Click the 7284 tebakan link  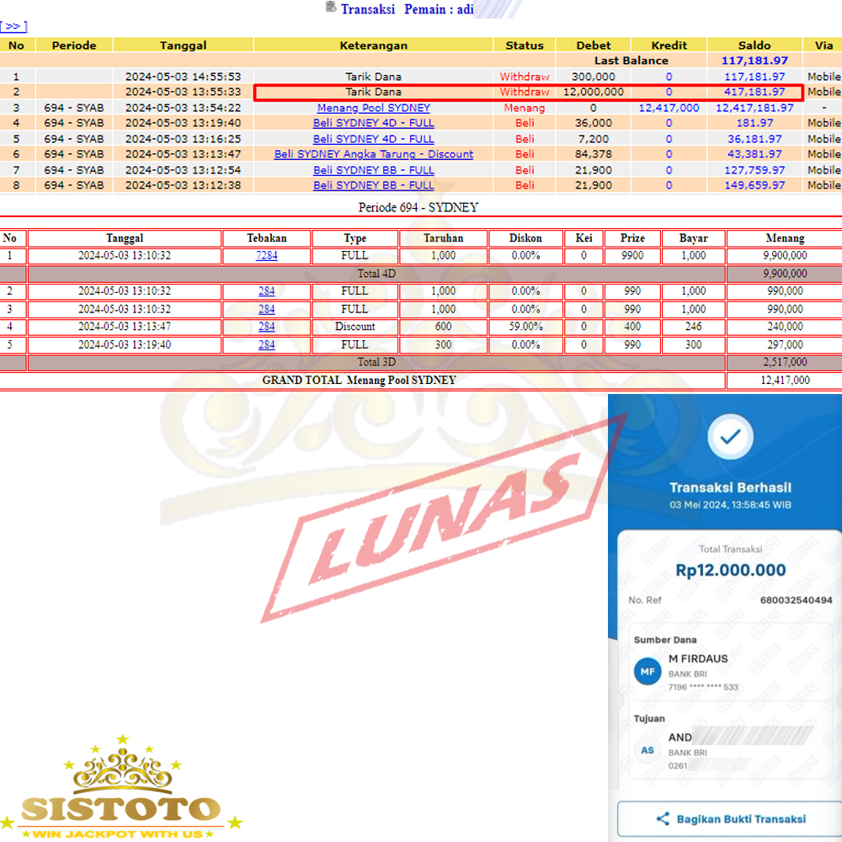click(266, 256)
